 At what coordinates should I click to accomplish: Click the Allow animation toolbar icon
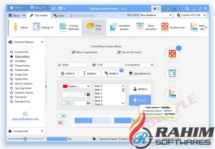[x=140, y=27]
